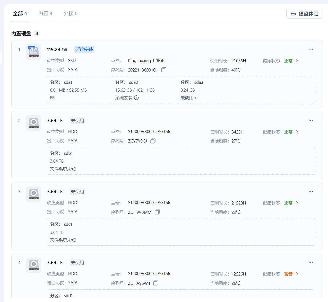328x302 pixels.
Task: Select the 全部 4 tab
Action: click(x=20, y=14)
